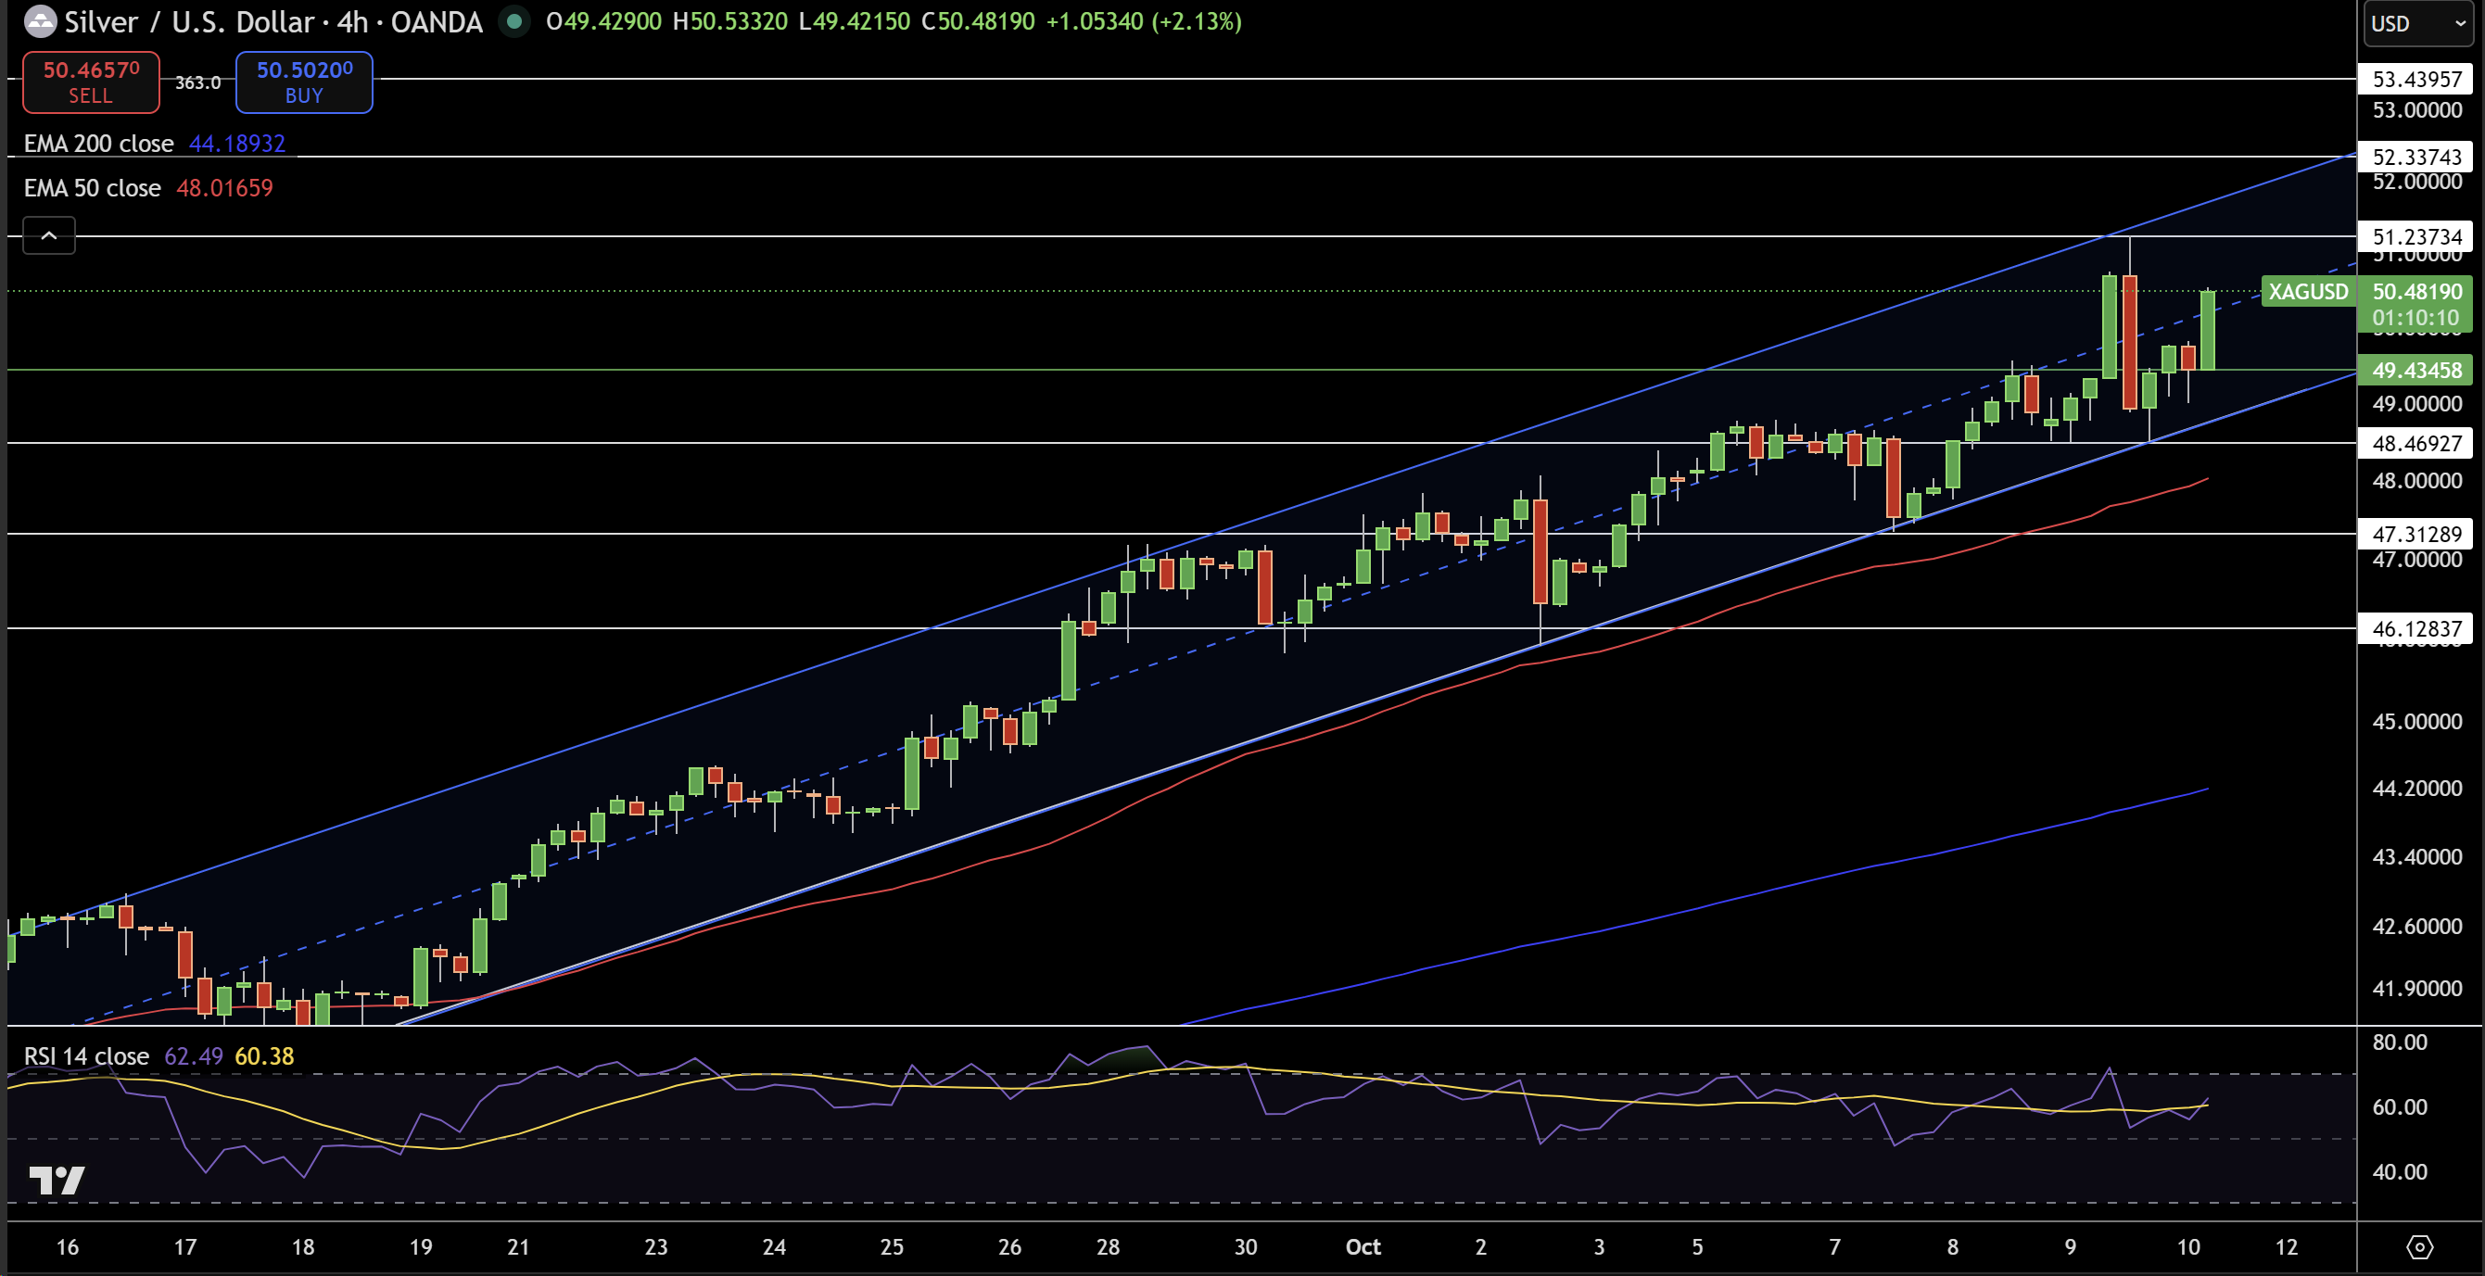
Task: Click the 363.0 spread value
Action: [x=197, y=83]
